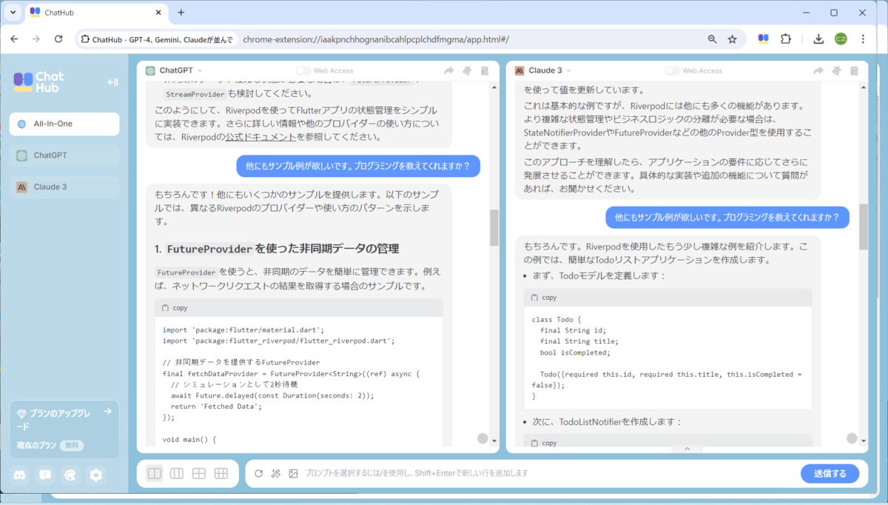Open ChatHub extension toolbar icon
Image resolution: width=888 pixels, height=505 pixels.
coord(764,39)
